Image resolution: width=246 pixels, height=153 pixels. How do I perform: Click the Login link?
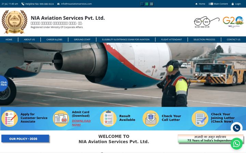pos(238,4)
